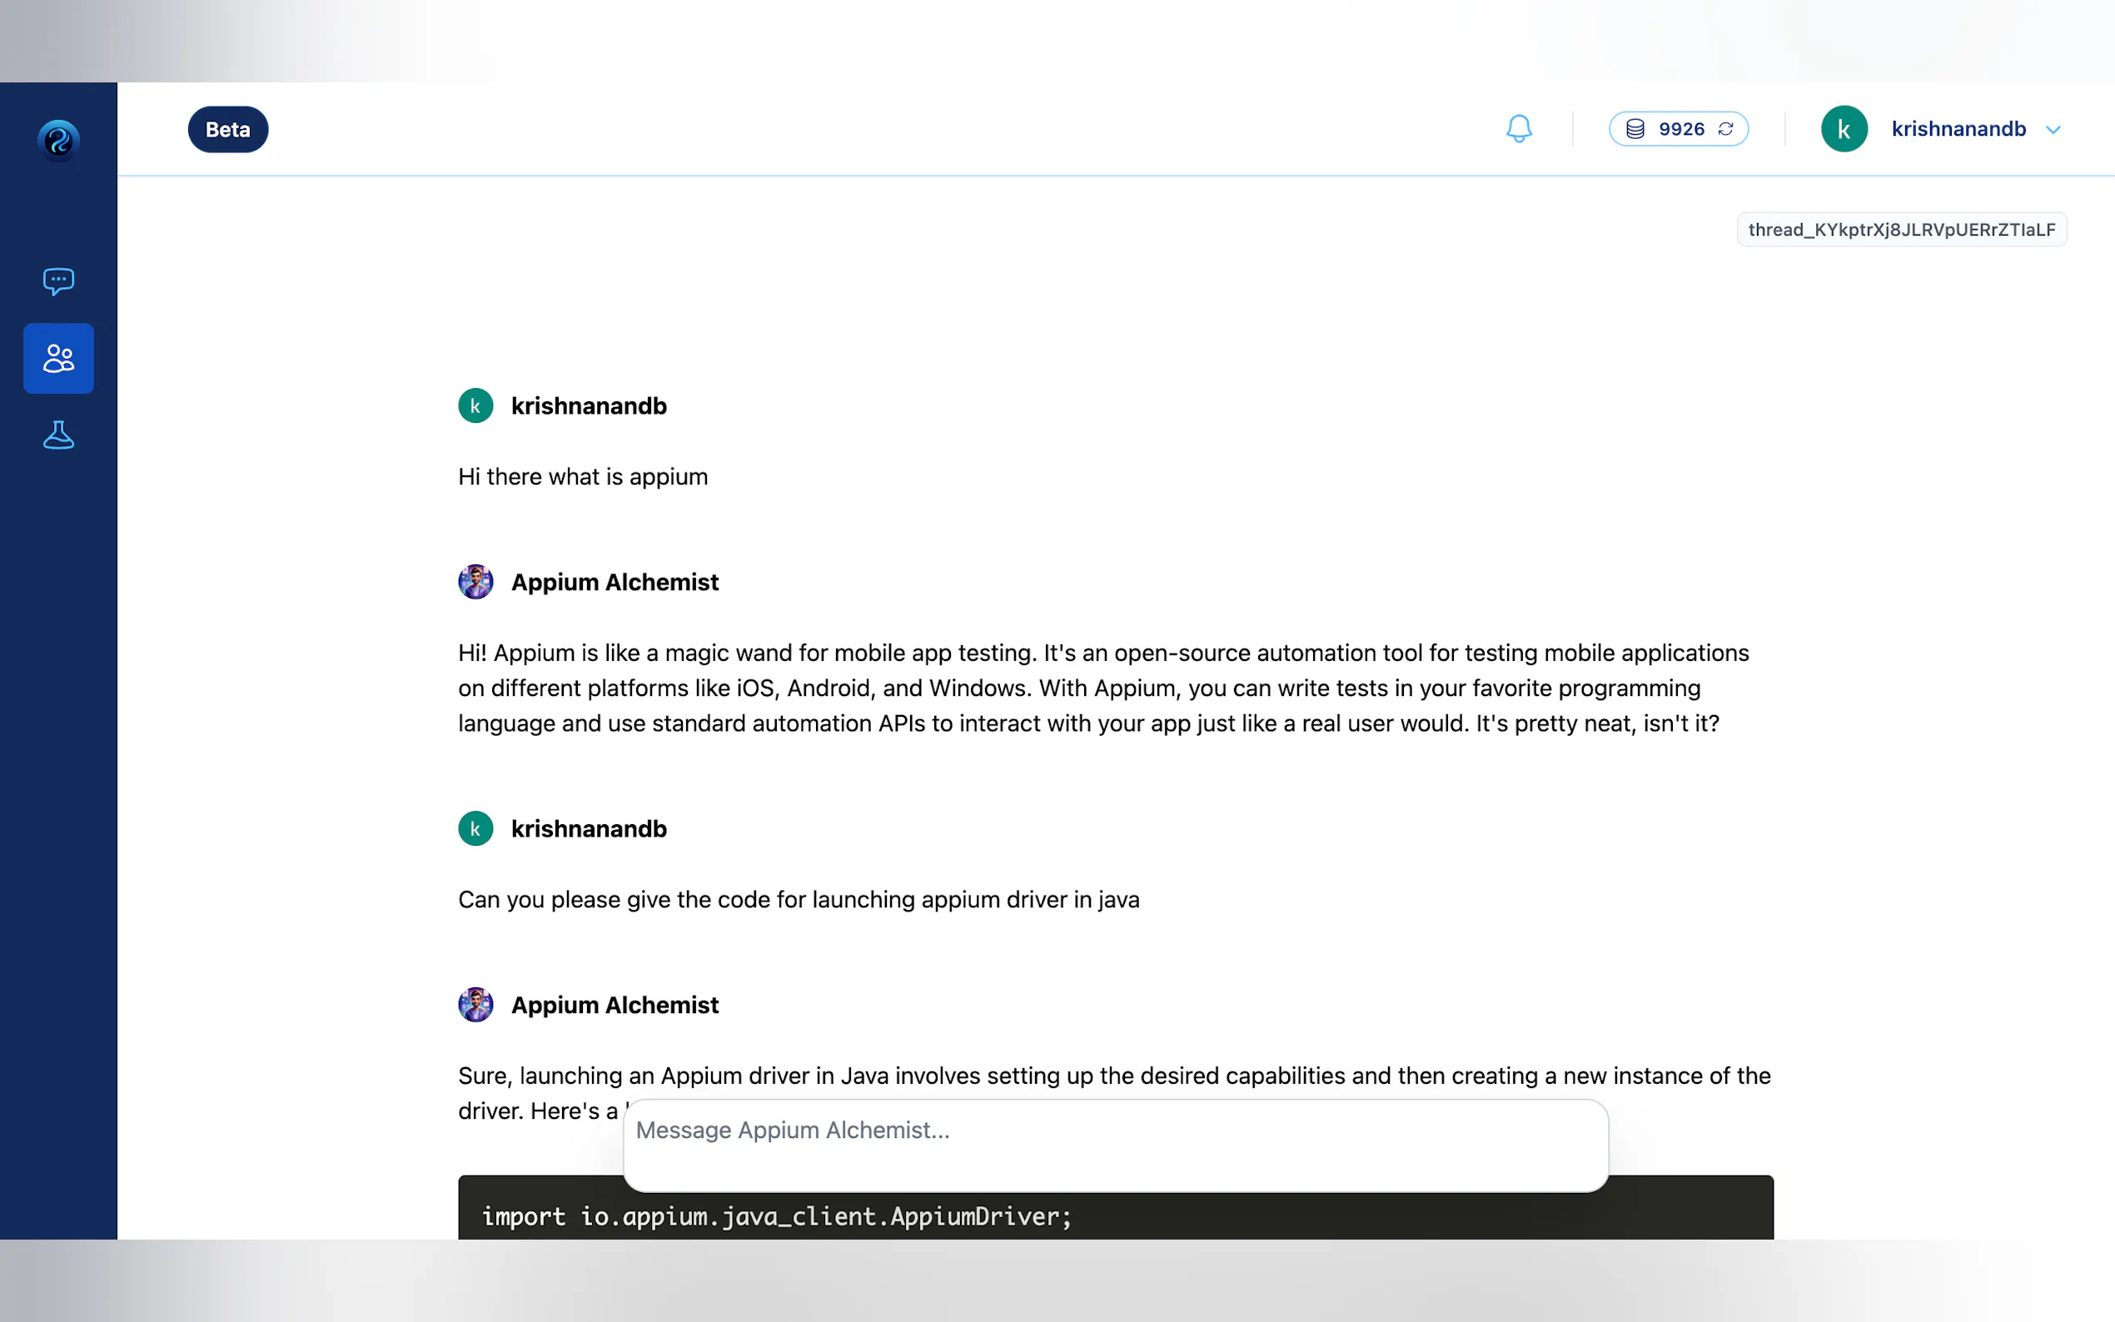Screen dimensions: 2115x1322
Task: Click the app logo in sidebar
Action: tap(58, 140)
